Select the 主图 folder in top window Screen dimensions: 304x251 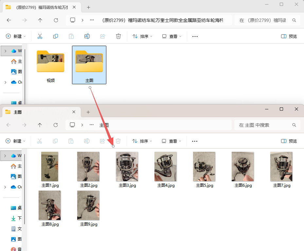[x=89, y=65]
